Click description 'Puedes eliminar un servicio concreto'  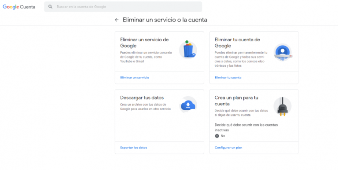point(146,57)
